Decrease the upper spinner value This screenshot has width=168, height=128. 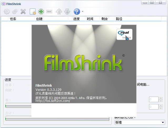161,101
